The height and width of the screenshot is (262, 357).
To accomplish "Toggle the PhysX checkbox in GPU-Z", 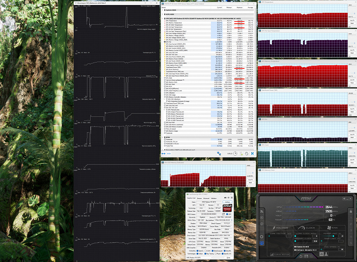I will tap(216, 254).
